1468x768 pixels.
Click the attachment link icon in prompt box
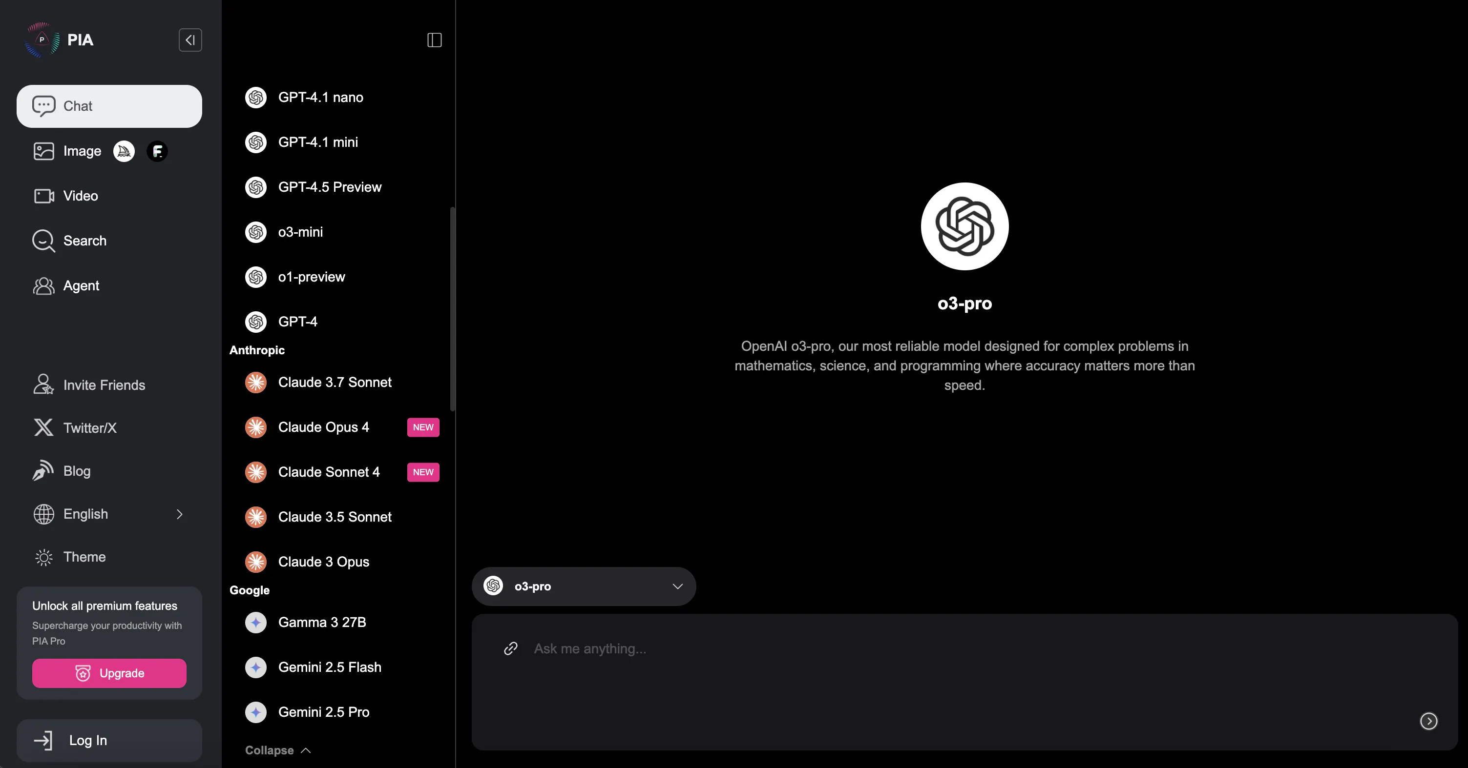[x=511, y=648]
